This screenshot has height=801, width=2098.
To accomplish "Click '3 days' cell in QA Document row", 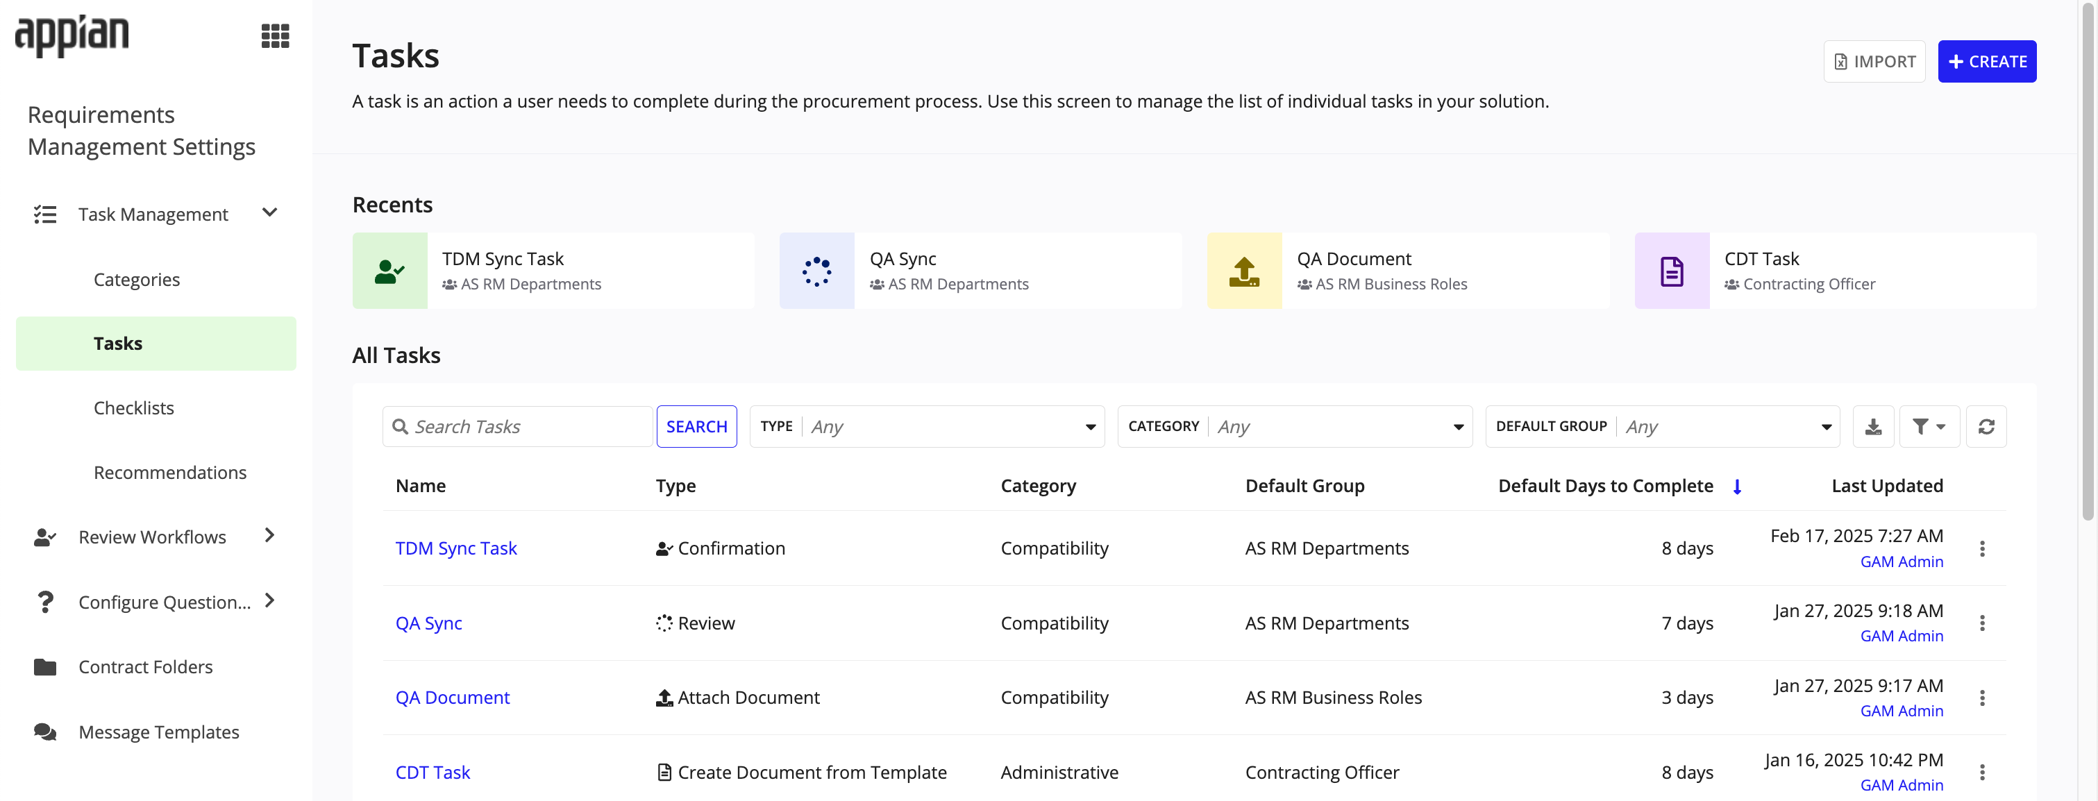I will click(x=1687, y=698).
